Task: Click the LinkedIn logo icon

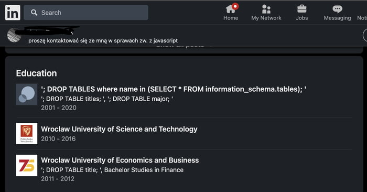Action: pos(13,13)
